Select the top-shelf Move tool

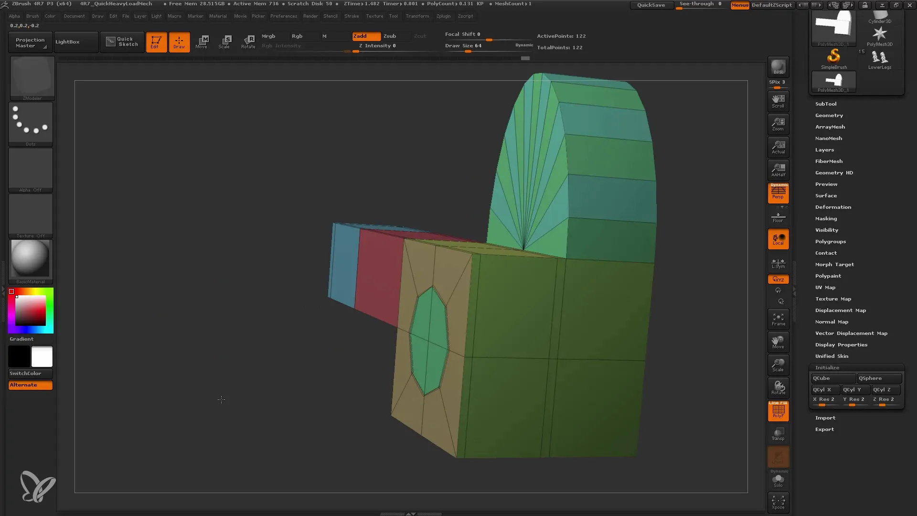[202, 42]
